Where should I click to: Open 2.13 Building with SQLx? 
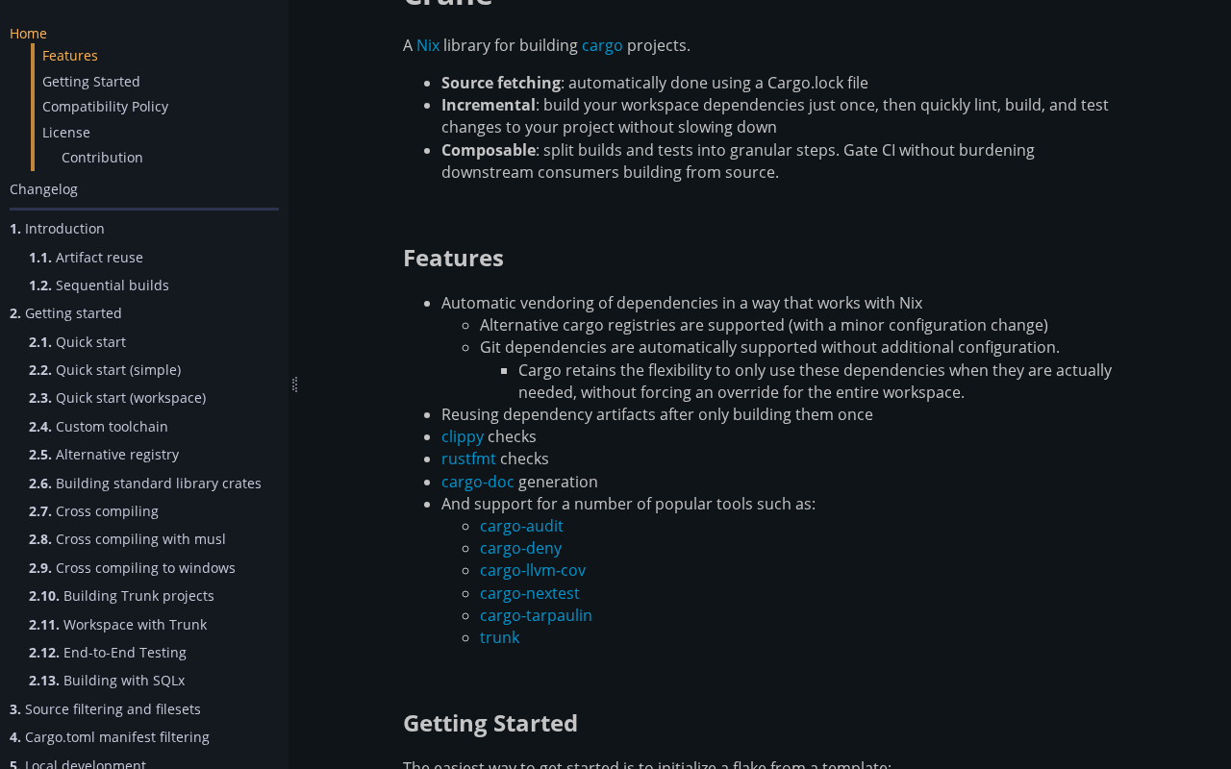(x=107, y=681)
